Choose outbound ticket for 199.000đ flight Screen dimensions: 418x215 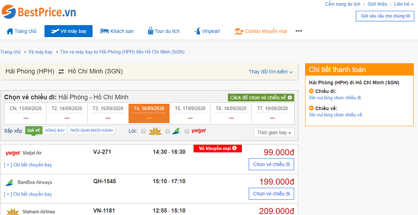click(271, 194)
